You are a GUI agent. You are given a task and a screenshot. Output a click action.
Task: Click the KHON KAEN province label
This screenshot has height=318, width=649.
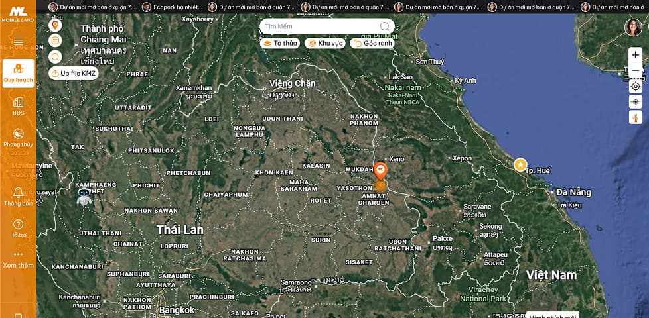(274, 173)
